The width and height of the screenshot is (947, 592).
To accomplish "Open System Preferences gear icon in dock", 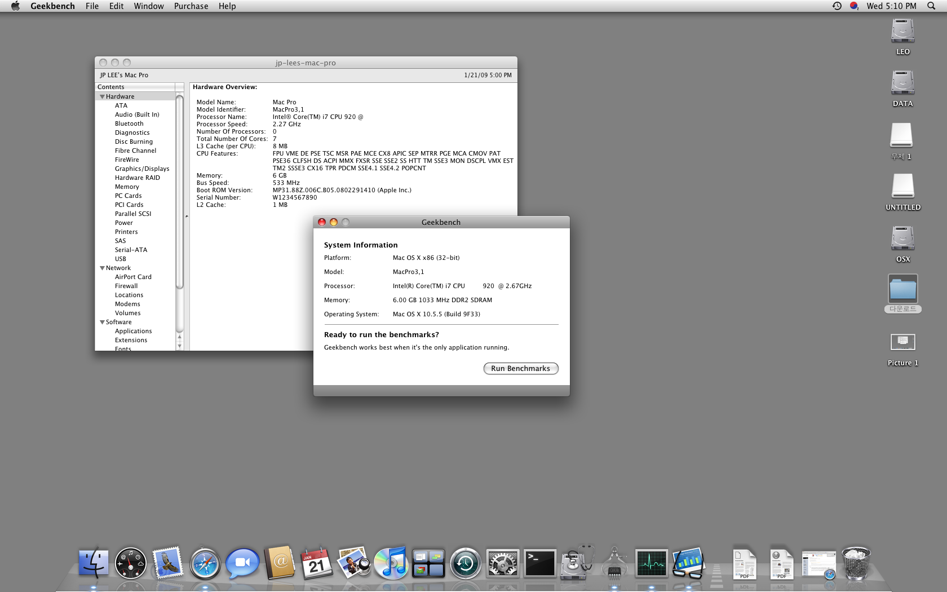I will tap(503, 563).
